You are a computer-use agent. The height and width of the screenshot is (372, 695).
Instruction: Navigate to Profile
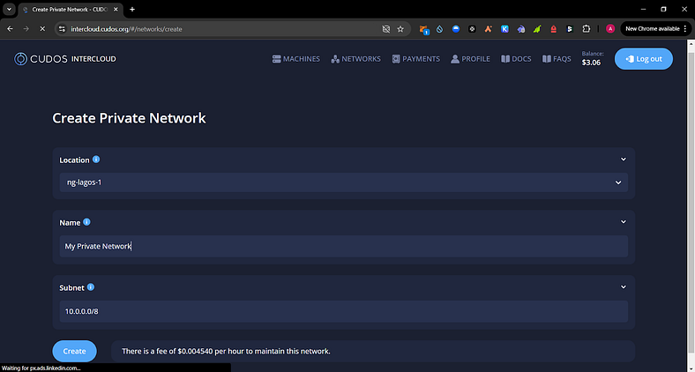(x=470, y=59)
